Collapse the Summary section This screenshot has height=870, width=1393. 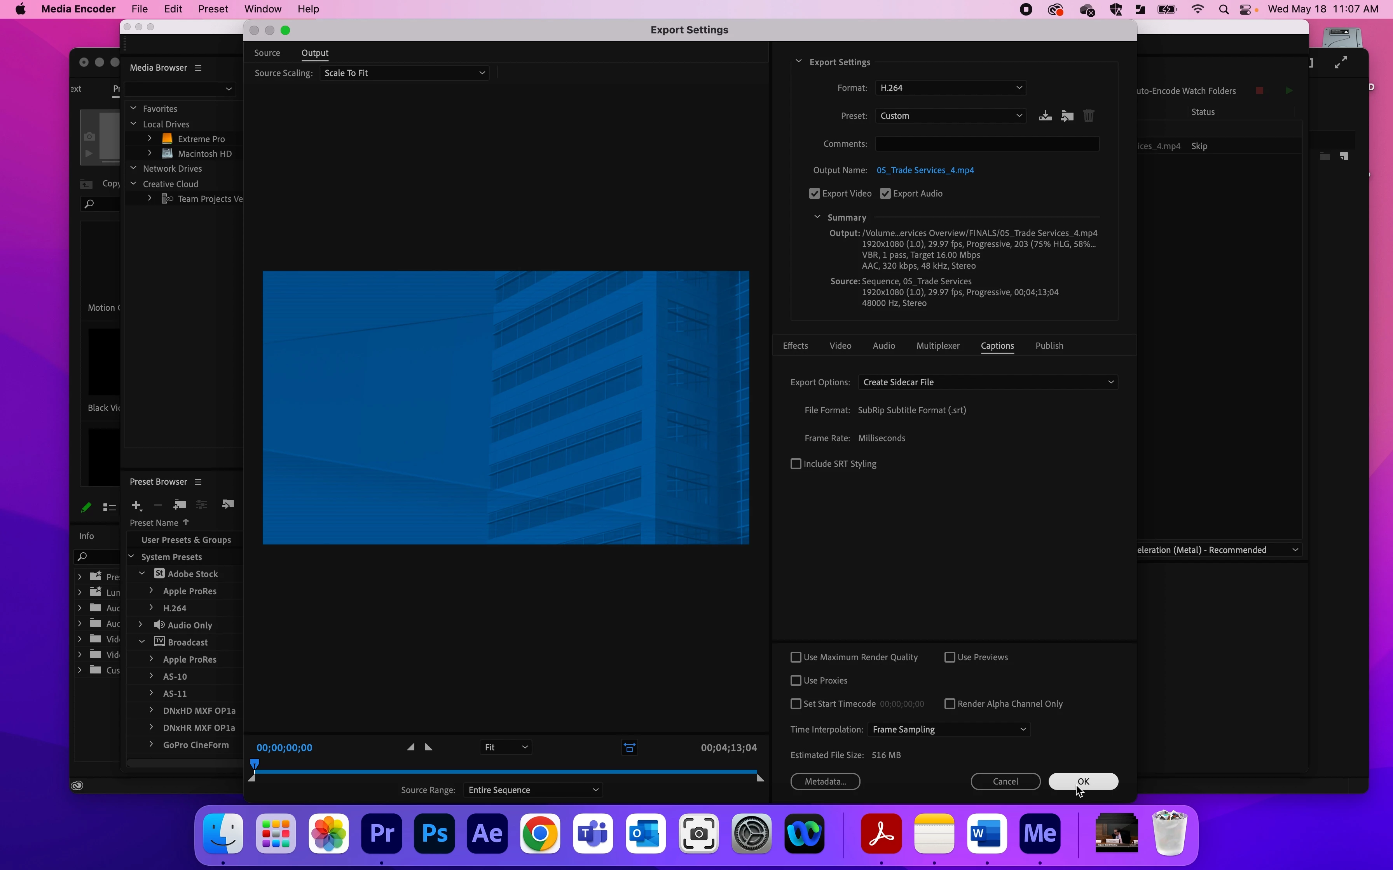tap(817, 217)
